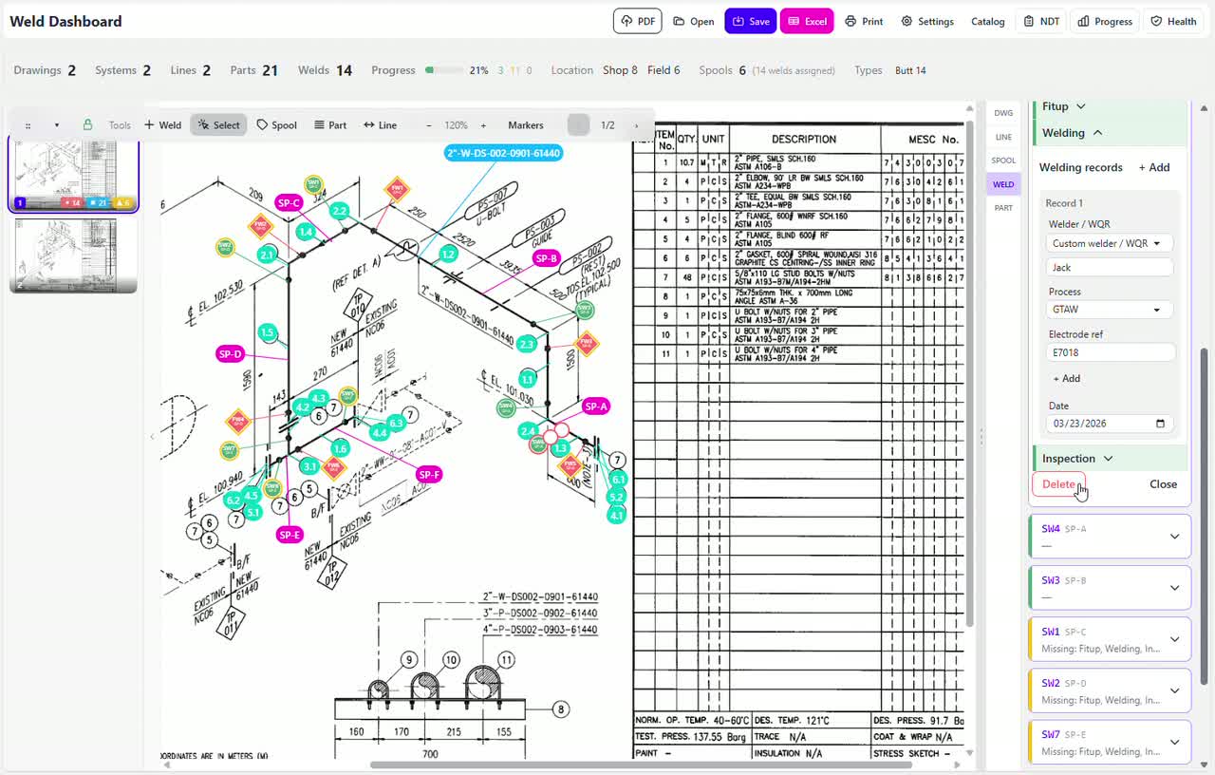Click the SP-E spool tag
Screen dimensions: 1215x775
click(290, 536)
